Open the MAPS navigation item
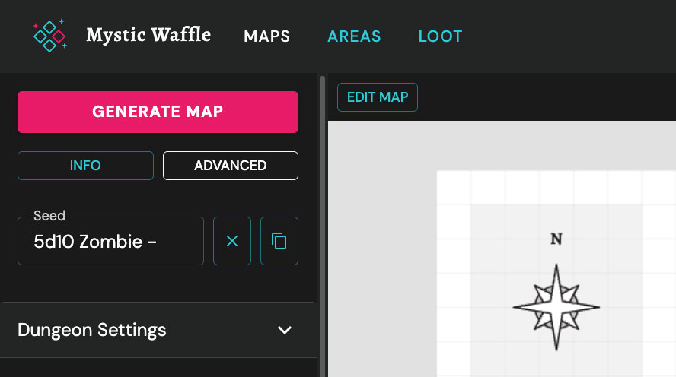 click(266, 36)
